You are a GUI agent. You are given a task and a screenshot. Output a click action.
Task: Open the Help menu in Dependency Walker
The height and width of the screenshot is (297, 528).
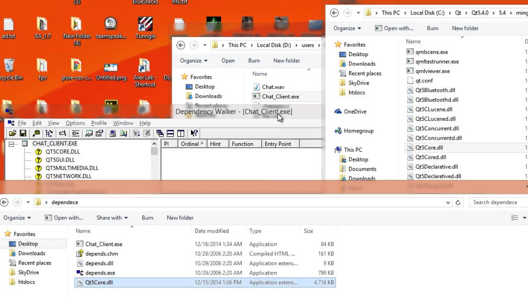coord(145,123)
